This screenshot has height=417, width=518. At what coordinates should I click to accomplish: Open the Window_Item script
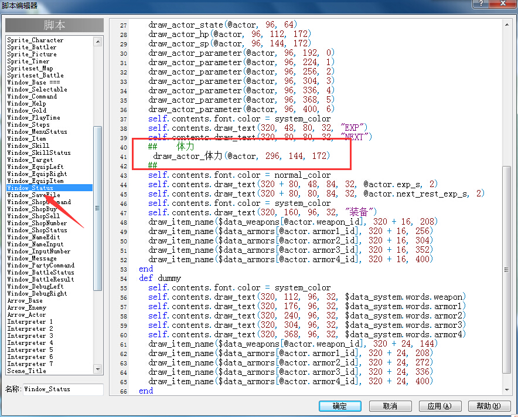pos(26,138)
